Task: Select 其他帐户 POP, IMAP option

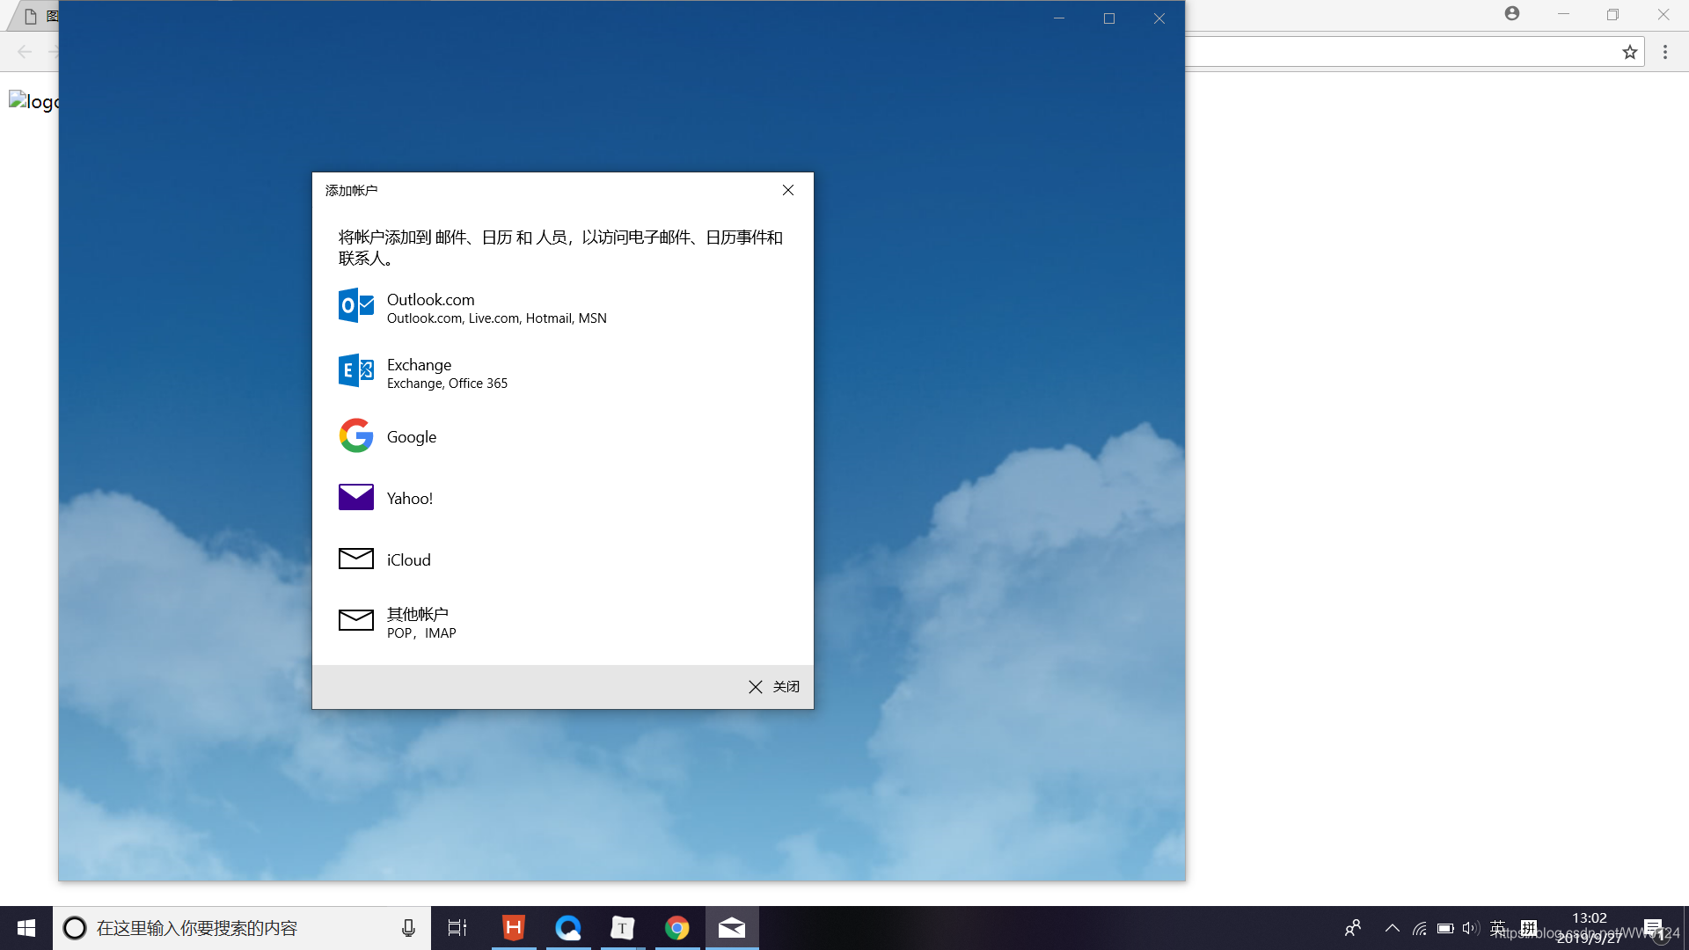Action: pos(563,622)
